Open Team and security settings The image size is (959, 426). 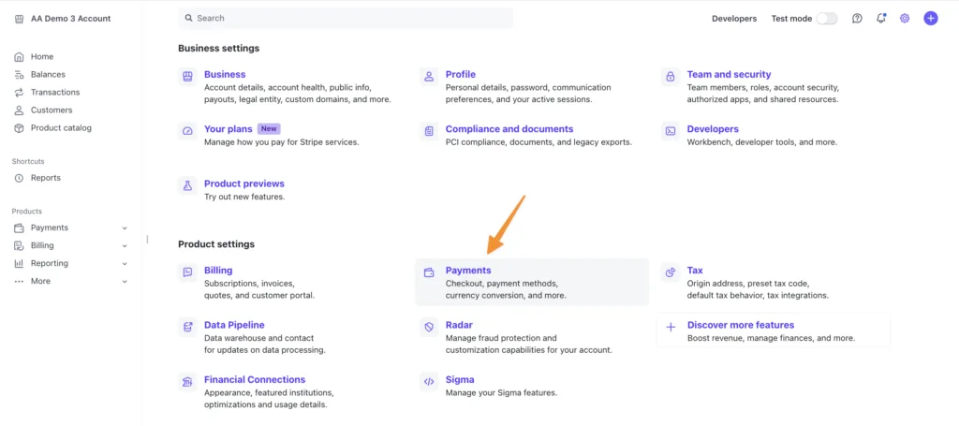[729, 75]
